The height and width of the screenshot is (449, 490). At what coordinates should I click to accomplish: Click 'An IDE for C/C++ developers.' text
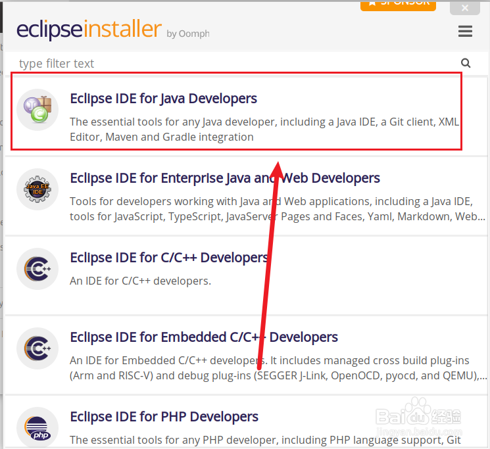click(x=140, y=281)
